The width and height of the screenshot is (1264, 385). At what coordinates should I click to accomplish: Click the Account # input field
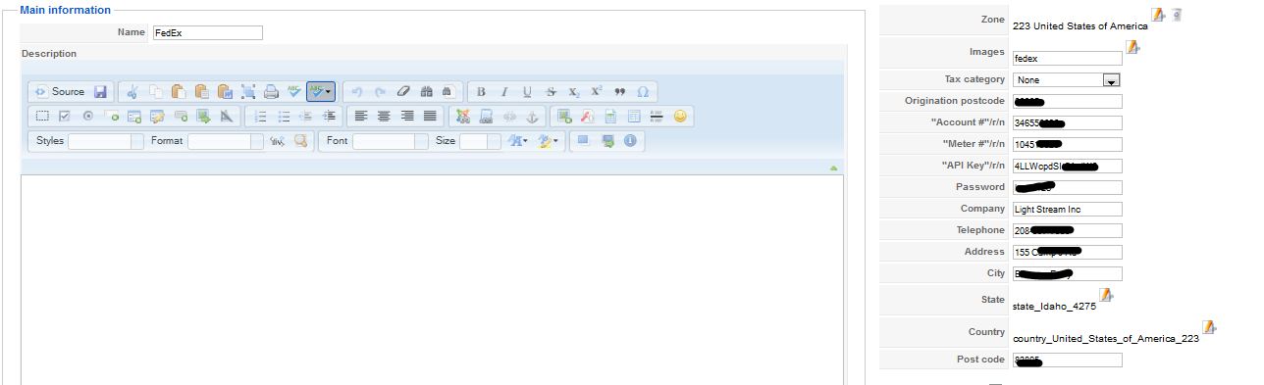[1068, 122]
